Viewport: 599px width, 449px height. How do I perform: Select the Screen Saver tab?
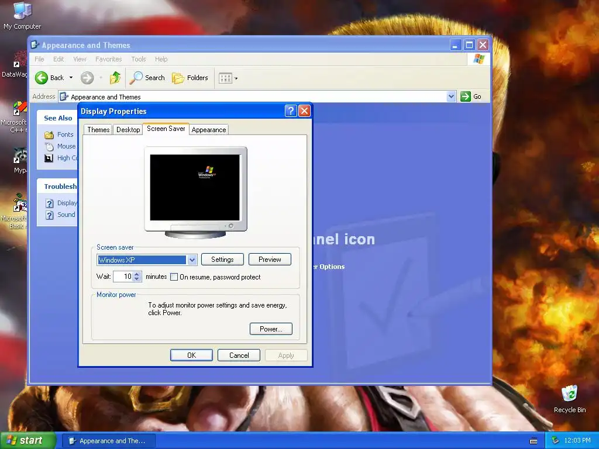coord(166,129)
